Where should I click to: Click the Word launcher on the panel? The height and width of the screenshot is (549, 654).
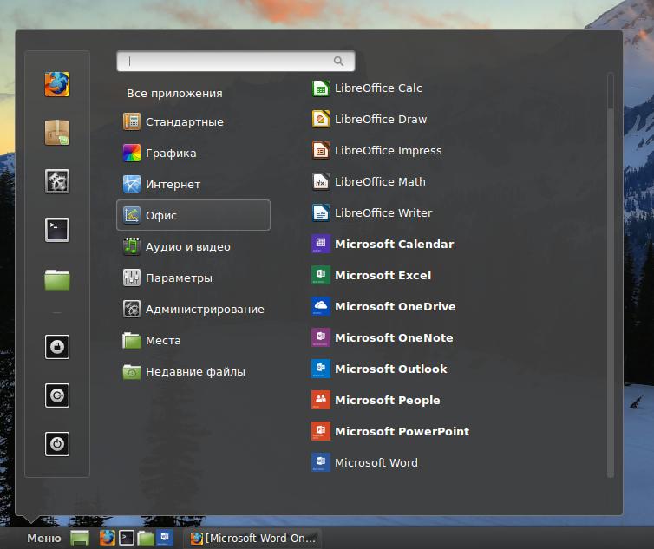[164, 538]
